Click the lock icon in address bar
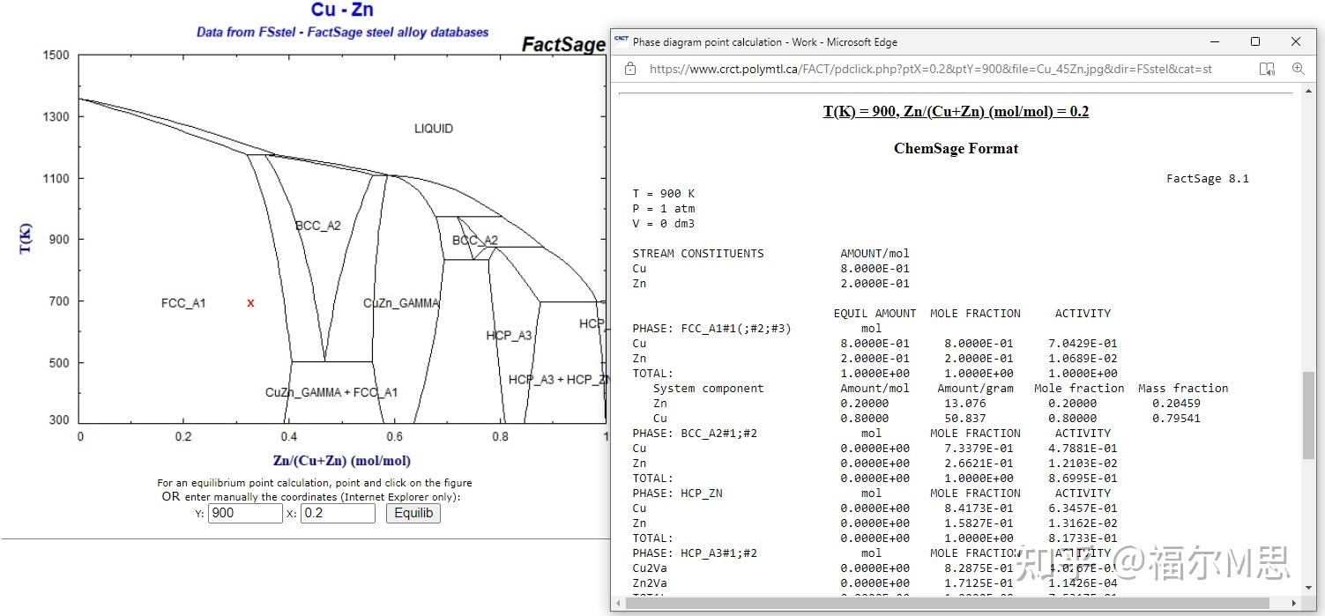Viewport: 1325px width, 616px height. (630, 69)
